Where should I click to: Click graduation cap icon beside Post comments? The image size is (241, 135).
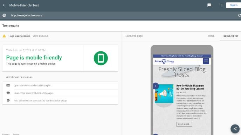(x=8, y=100)
